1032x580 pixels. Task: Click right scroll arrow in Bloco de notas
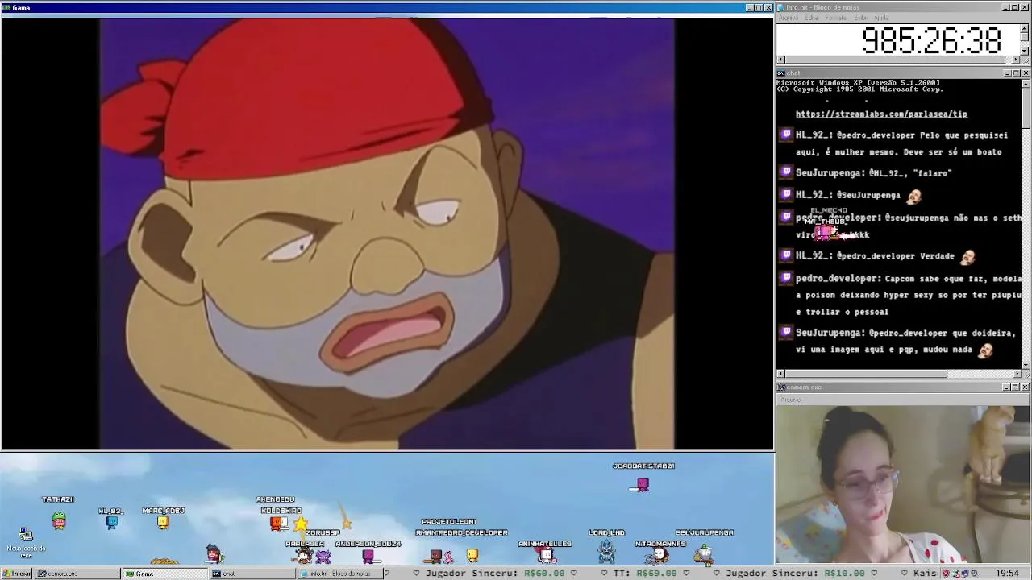(1016, 60)
